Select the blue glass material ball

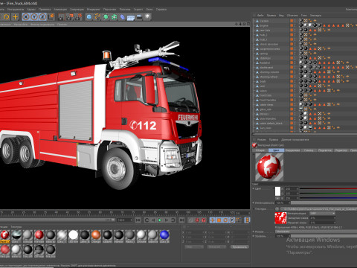pos(164,234)
